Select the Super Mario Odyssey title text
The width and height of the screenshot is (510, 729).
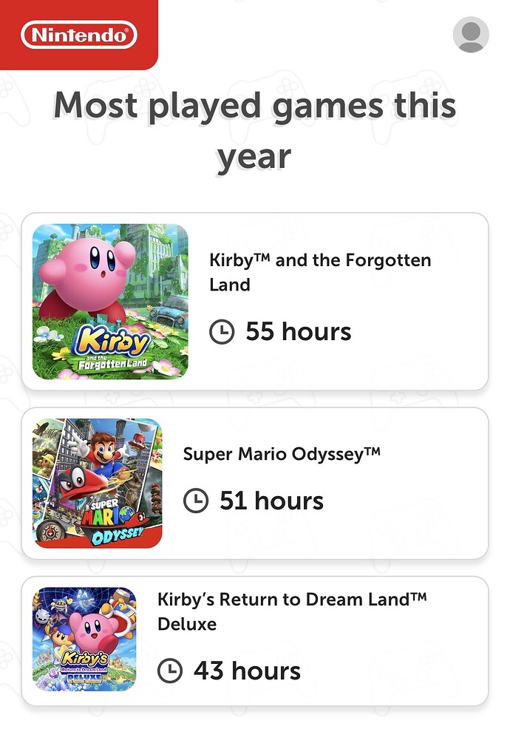click(x=282, y=452)
